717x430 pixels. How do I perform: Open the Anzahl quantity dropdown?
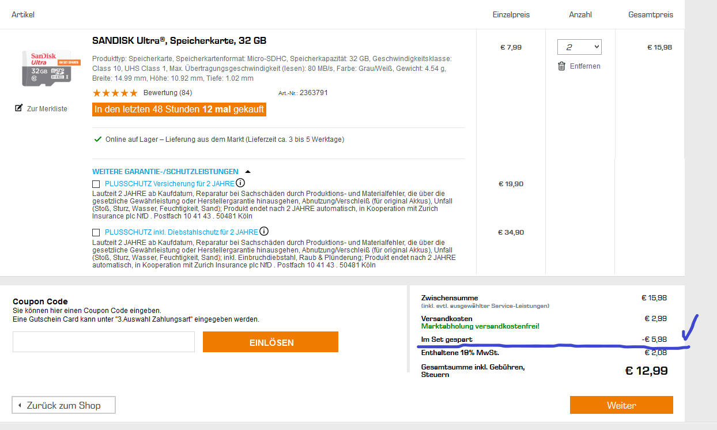(579, 47)
